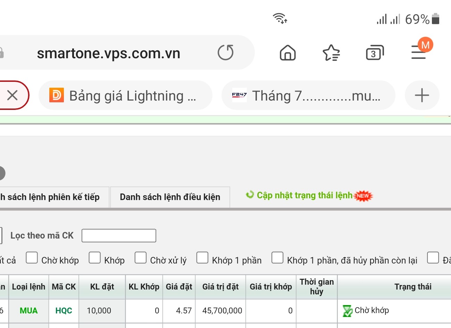451x328 pixels.
Task: Tap the battery indicator icon
Action: click(x=435, y=19)
